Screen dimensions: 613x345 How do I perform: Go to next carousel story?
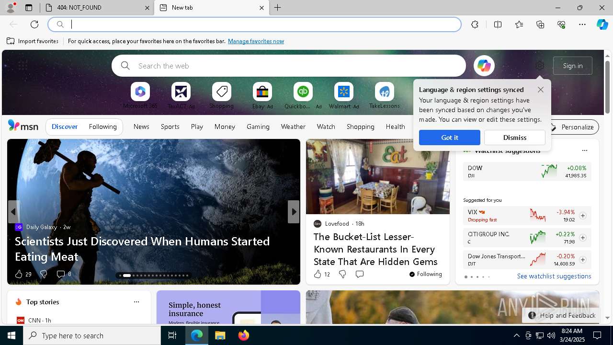coord(294,212)
